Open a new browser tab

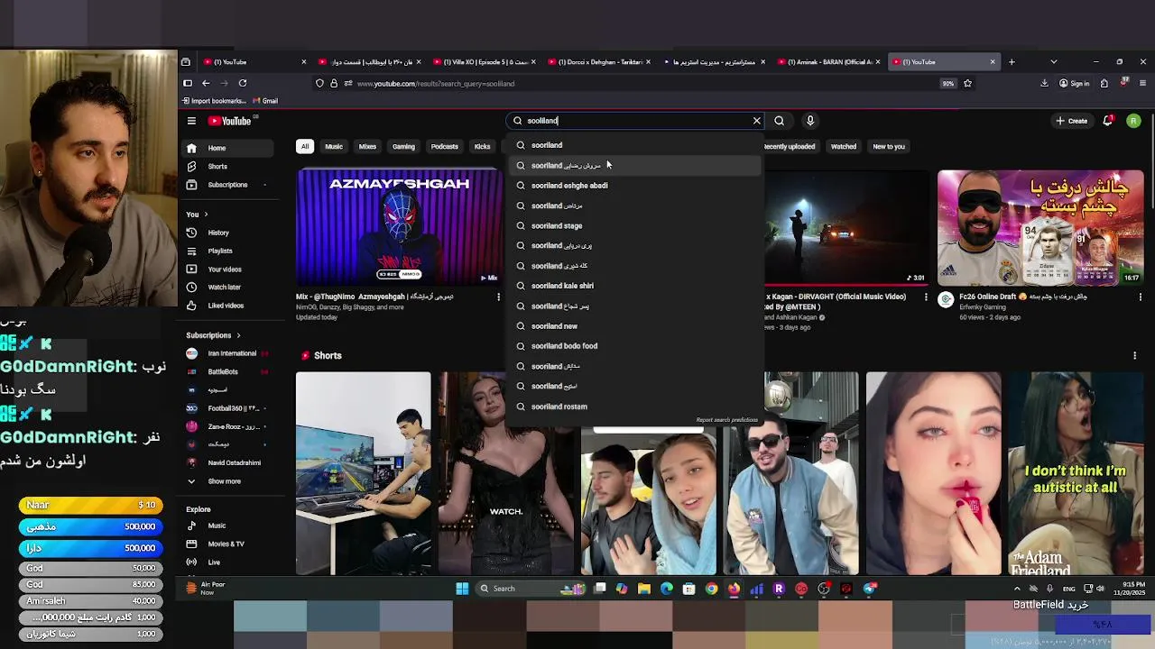1012,62
